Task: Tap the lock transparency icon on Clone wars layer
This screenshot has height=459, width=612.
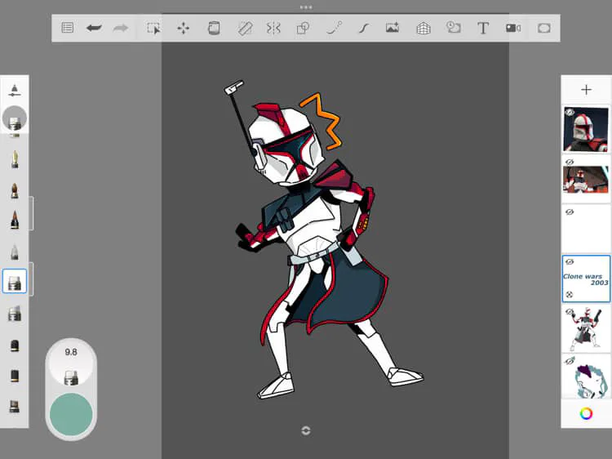Action: [x=570, y=295]
